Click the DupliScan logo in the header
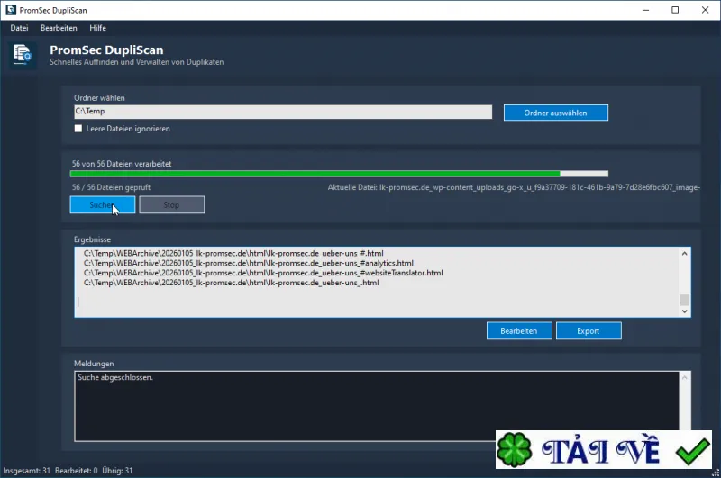Image resolution: width=721 pixels, height=478 pixels. pyautogui.click(x=22, y=55)
